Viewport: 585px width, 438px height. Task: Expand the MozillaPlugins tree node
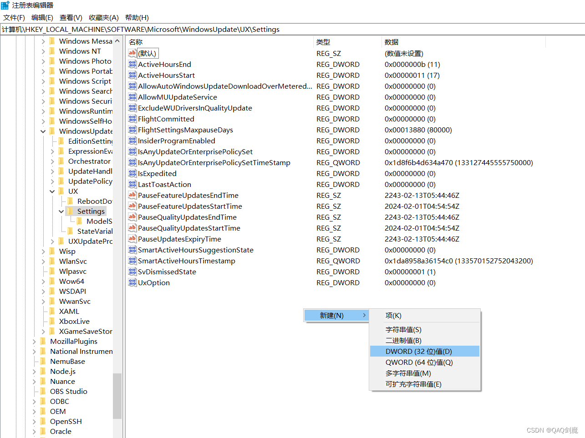34,341
